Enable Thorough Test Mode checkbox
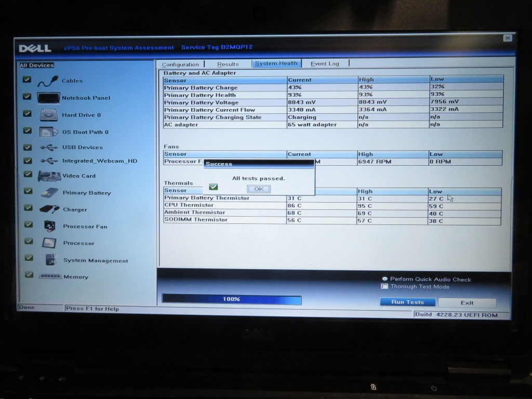Screen dimensions: 532x399 tap(384, 286)
